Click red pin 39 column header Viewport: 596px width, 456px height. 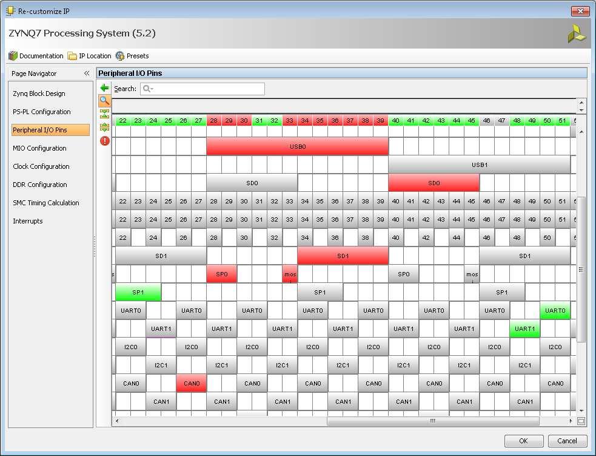[381, 121]
